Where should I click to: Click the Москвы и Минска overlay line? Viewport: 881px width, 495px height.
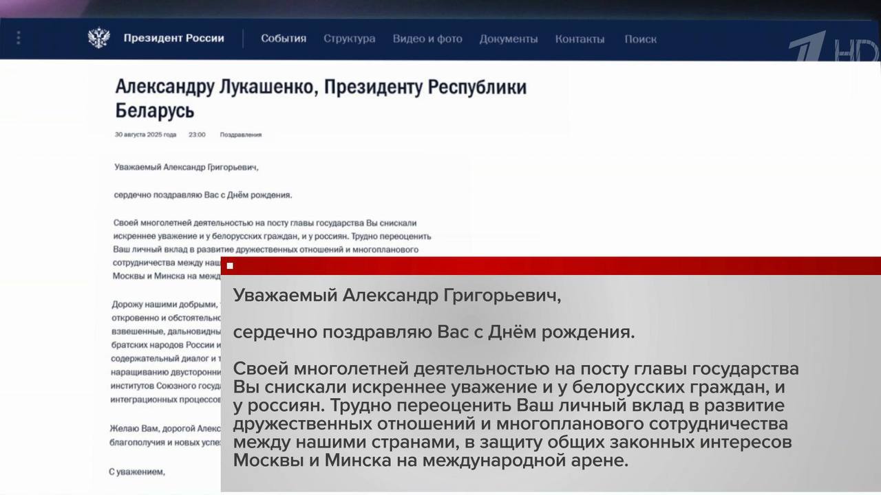pyautogui.click(x=431, y=460)
